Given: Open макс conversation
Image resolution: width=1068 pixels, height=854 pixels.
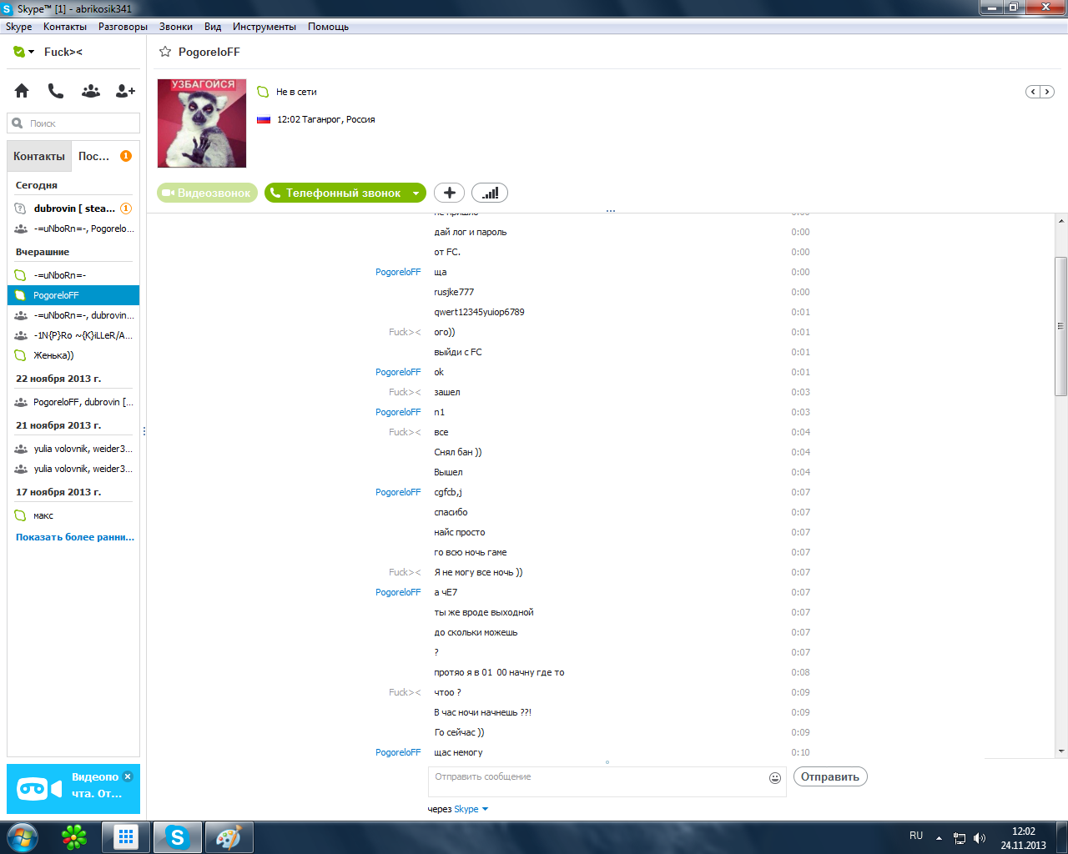Looking at the screenshot, I should click(x=73, y=515).
